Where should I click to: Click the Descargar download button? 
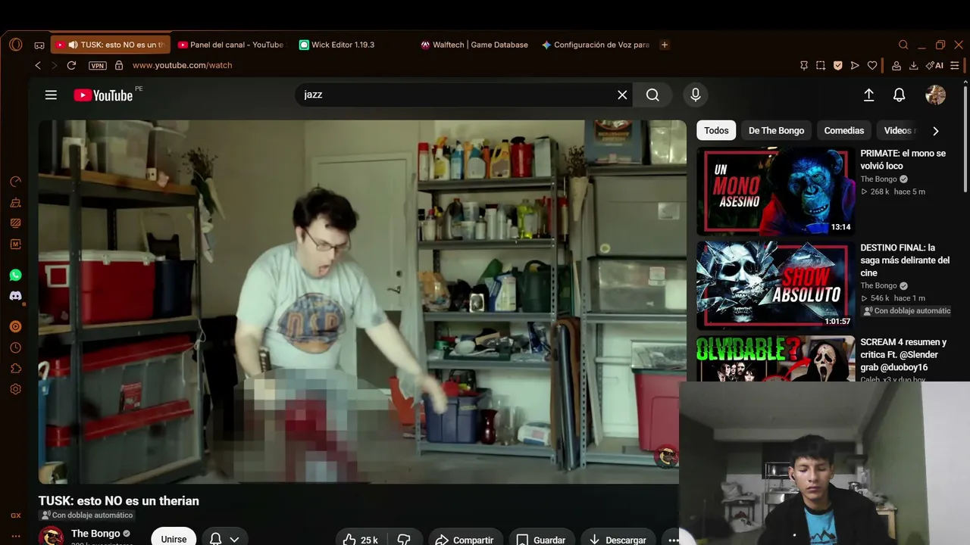pos(618,540)
